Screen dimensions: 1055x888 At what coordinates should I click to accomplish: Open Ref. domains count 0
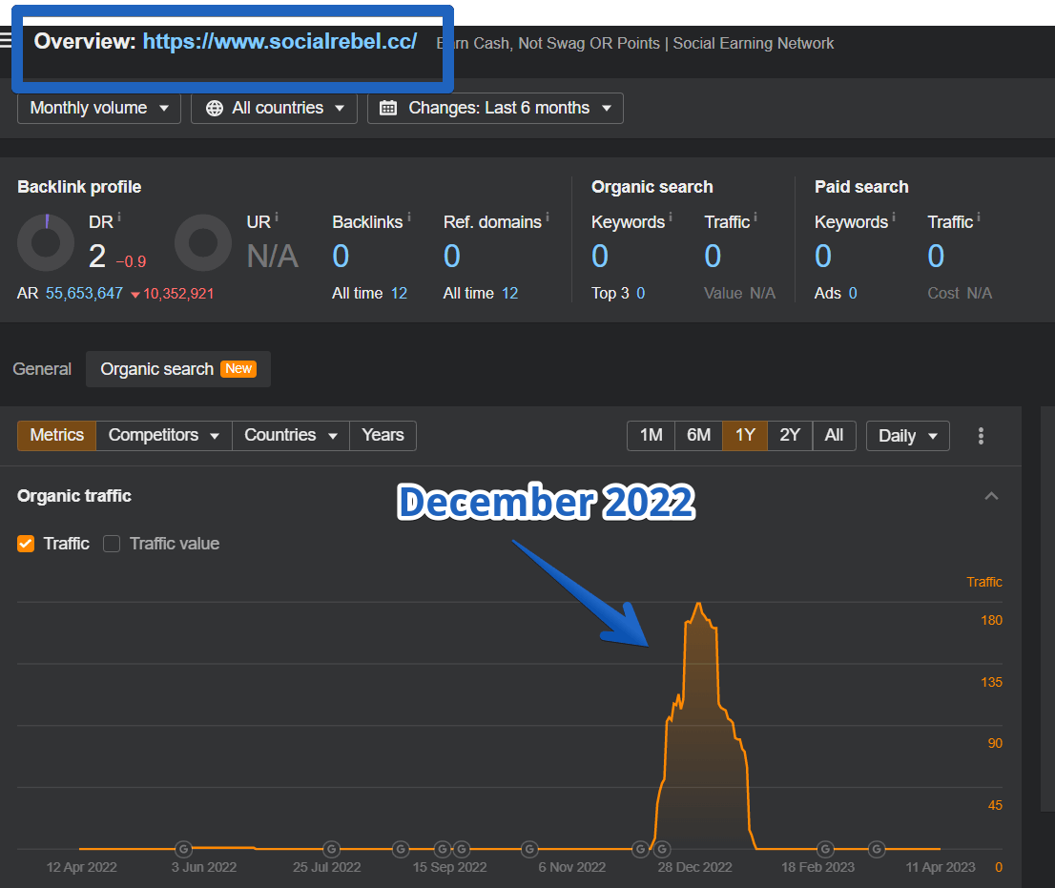[452, 257]
